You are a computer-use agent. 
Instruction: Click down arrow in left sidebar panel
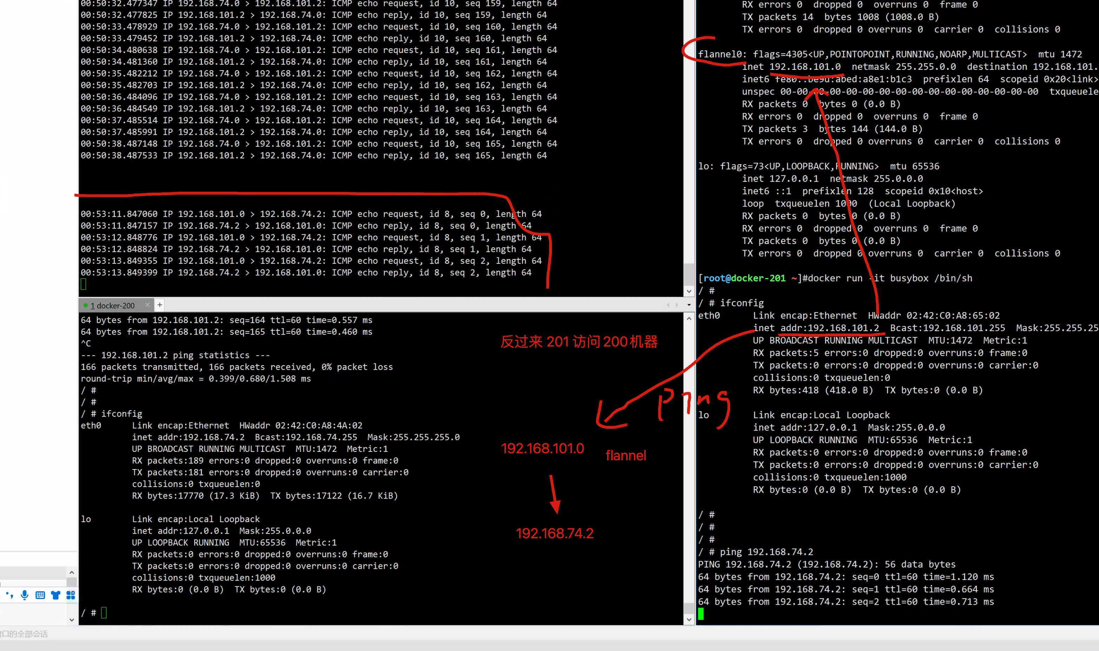(x=72, y=620)
